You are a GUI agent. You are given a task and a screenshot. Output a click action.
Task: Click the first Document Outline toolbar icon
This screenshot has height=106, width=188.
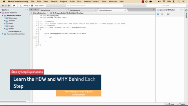pos(158,14)
